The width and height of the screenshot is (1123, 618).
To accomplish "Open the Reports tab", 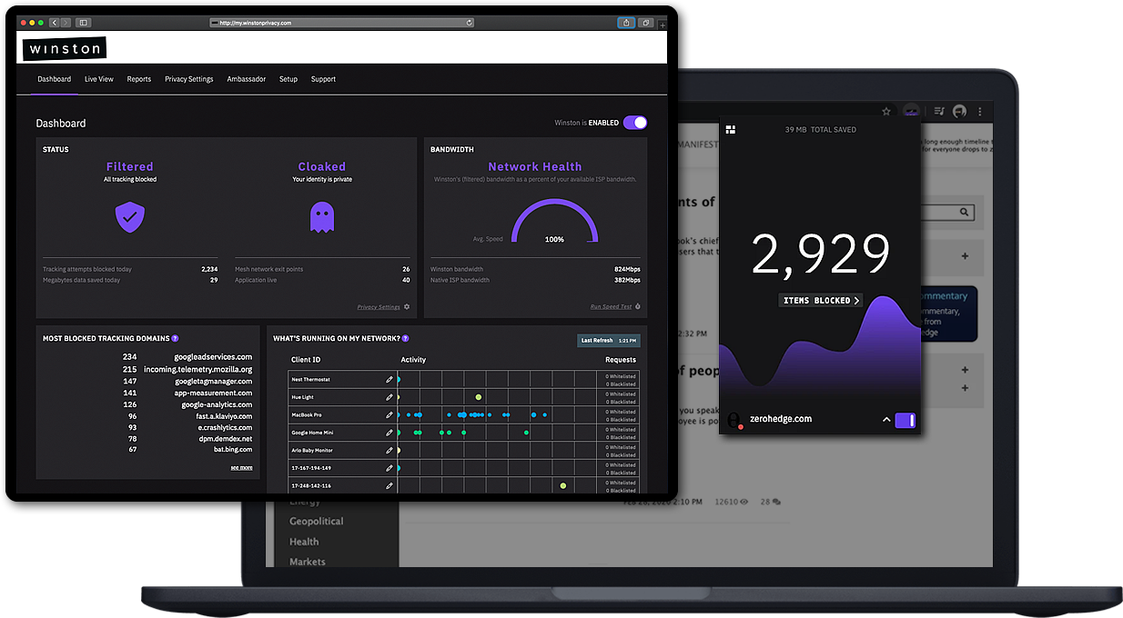I will pos(139,79).
